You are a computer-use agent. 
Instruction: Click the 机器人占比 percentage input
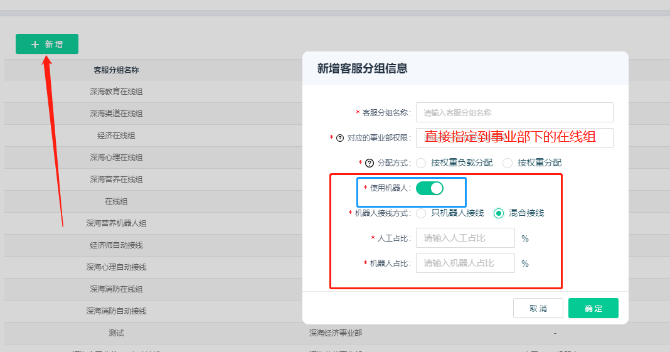click(465, 264)
